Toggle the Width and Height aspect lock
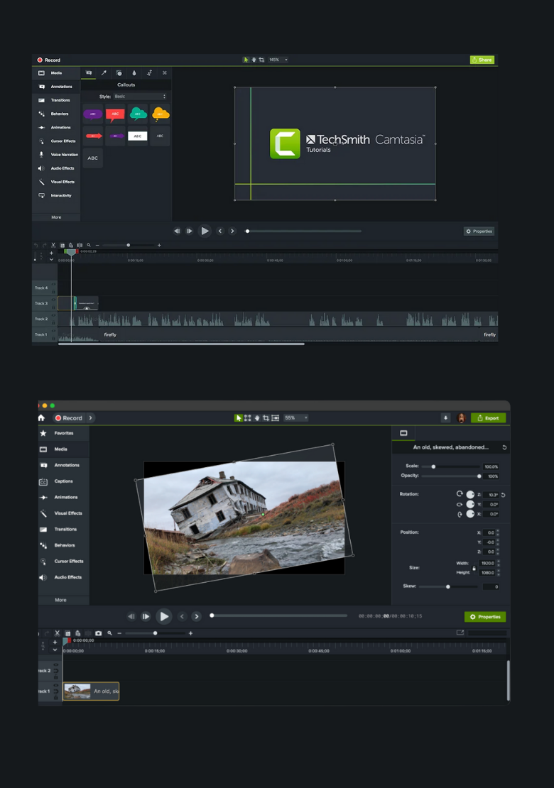The image size is (554, 788). (474, 568)
